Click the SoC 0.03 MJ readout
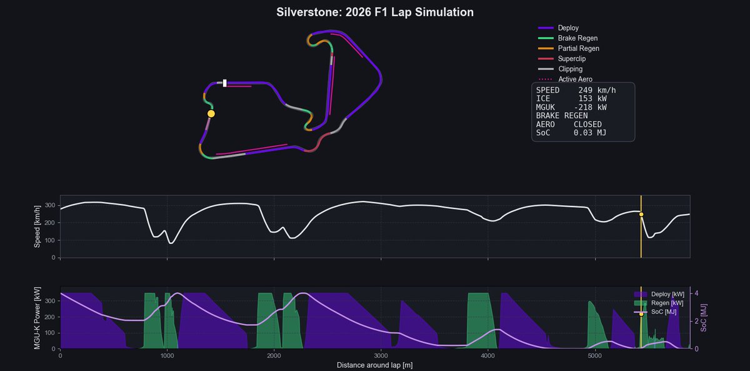Image resolution: width=750 pixels, height=371 pixels. [x=571, y=133]
